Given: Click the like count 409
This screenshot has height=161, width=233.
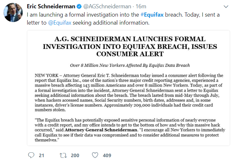Looking at the screenshot, I should [107, 155].
